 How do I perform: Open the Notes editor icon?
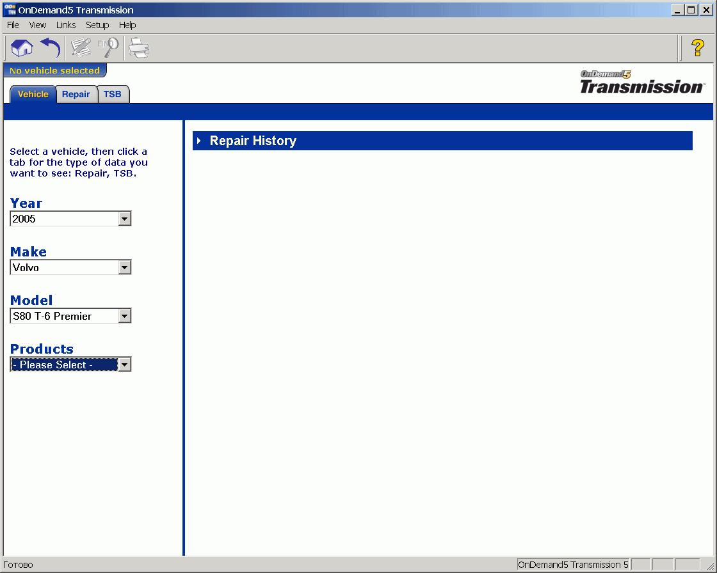click(x=79, y=47)
